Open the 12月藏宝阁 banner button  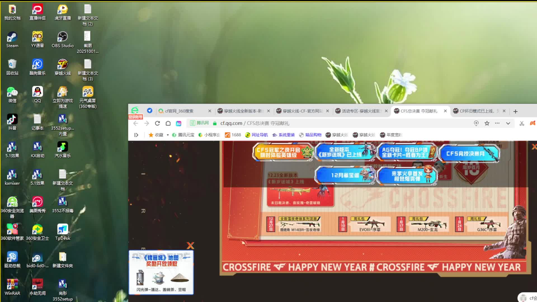pyautogui.click(x=345, y=175)
